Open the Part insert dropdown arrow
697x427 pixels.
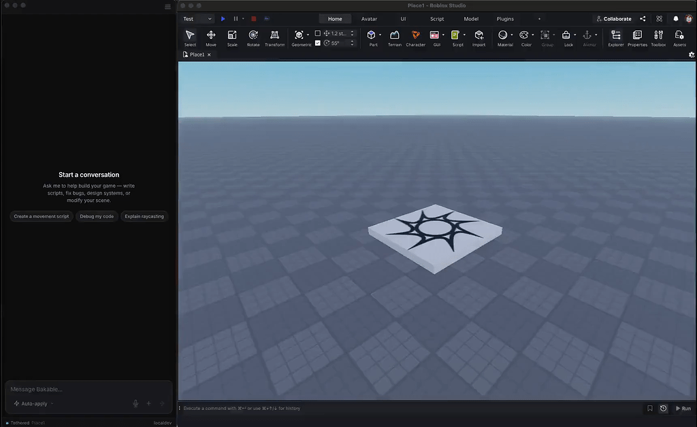point(379,34)
